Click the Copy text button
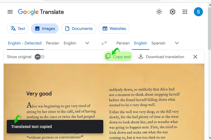The height and width of the screenshot is (140, 211). pyautogui.click(x=118, y=56)
